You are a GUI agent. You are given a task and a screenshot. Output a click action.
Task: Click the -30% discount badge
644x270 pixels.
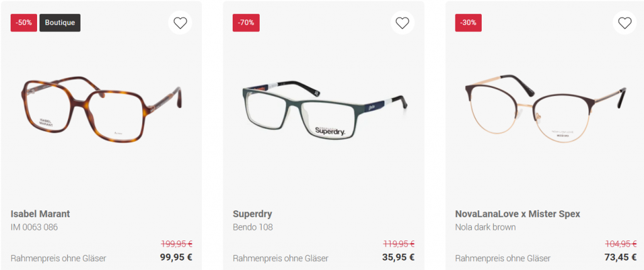pyautogui.click(x=468, y=23)
